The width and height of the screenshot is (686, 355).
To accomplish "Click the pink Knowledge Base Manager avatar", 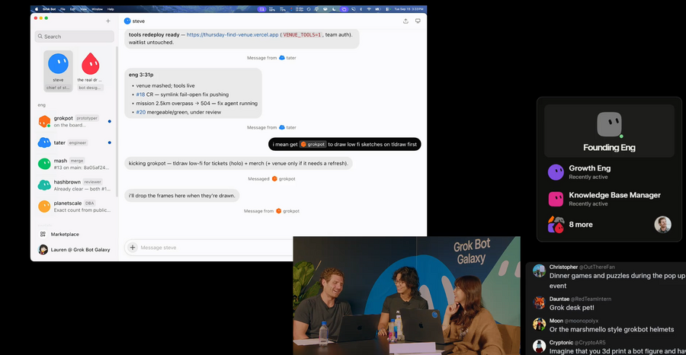I will click(556, 199).
